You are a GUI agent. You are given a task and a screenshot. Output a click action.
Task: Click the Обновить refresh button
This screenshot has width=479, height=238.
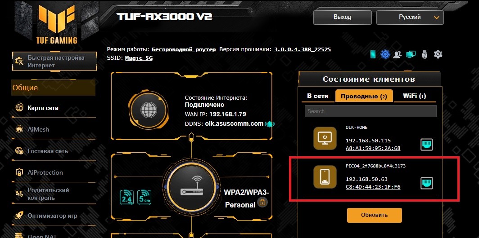point(374,215)
